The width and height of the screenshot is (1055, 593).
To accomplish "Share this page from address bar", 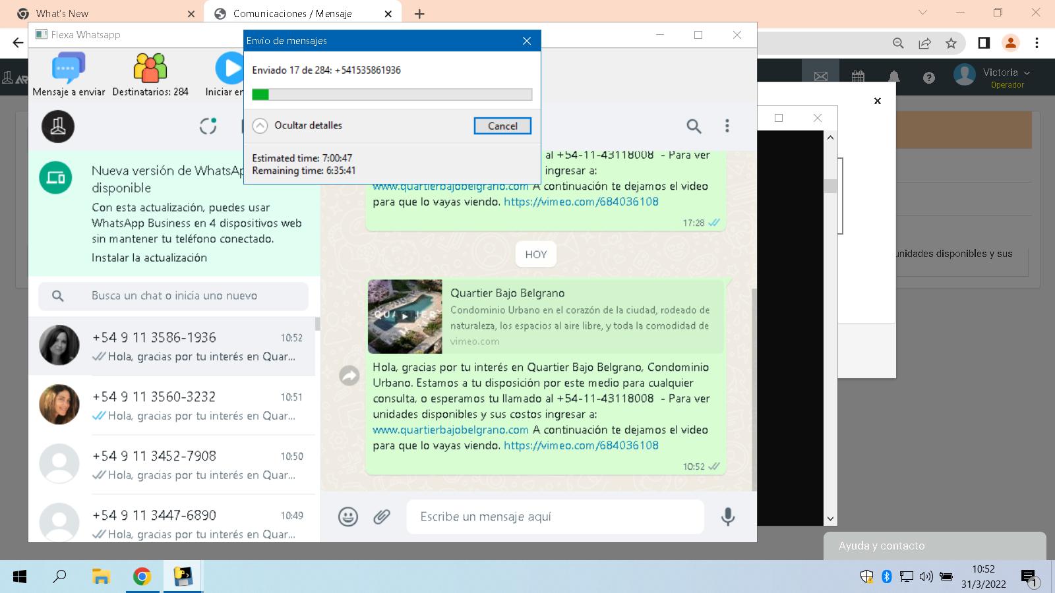I will pyautogui.click(x=924, y=43).
